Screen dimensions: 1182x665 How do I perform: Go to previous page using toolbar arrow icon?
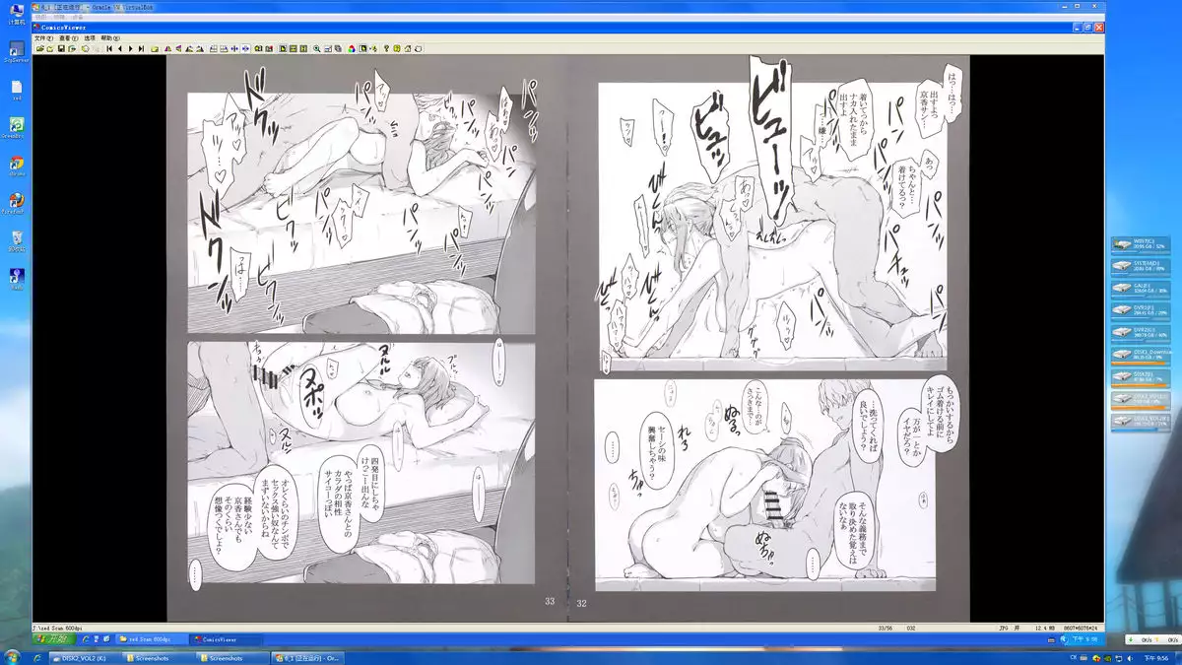pos(120,46)
